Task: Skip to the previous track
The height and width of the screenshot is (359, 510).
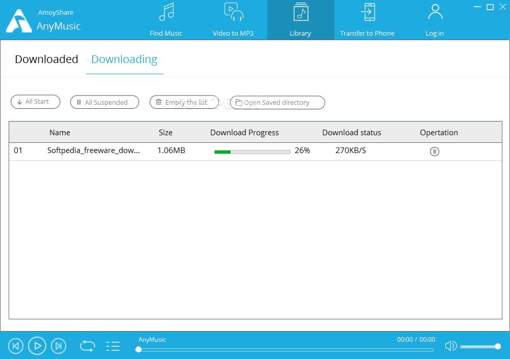Action: pos(16,346)
